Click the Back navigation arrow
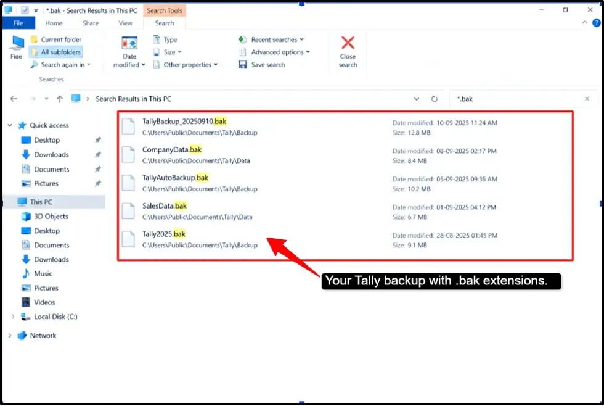Viewport: 604px width, 406px height. (14, 99)
